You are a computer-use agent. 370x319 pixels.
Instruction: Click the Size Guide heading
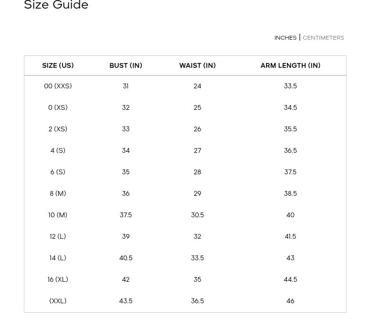56,5
